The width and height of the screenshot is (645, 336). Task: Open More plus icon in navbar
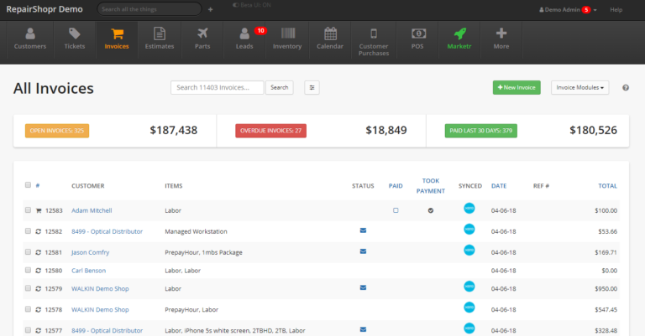pos(501,34)
